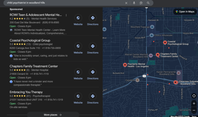The width and height of the screenshot is (198, 117).
Task: Click More places button
Action: pos(53,115)
